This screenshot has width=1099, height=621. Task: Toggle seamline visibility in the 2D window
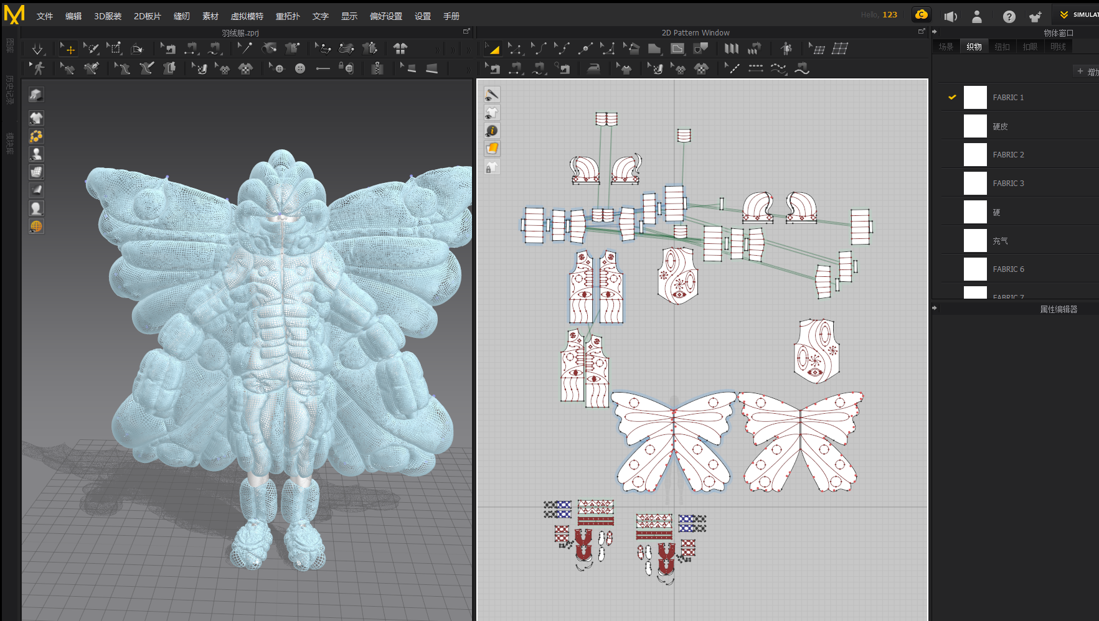point(492,95)
